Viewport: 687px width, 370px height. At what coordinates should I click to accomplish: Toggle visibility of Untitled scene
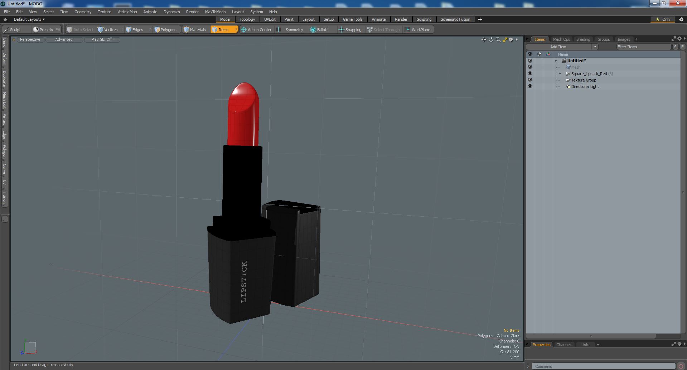[530, 61]
